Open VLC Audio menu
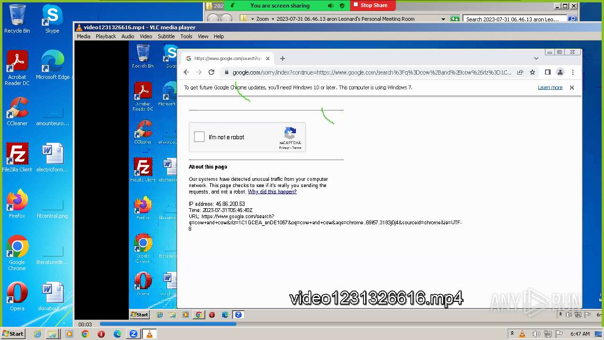 tap(127, 36)
